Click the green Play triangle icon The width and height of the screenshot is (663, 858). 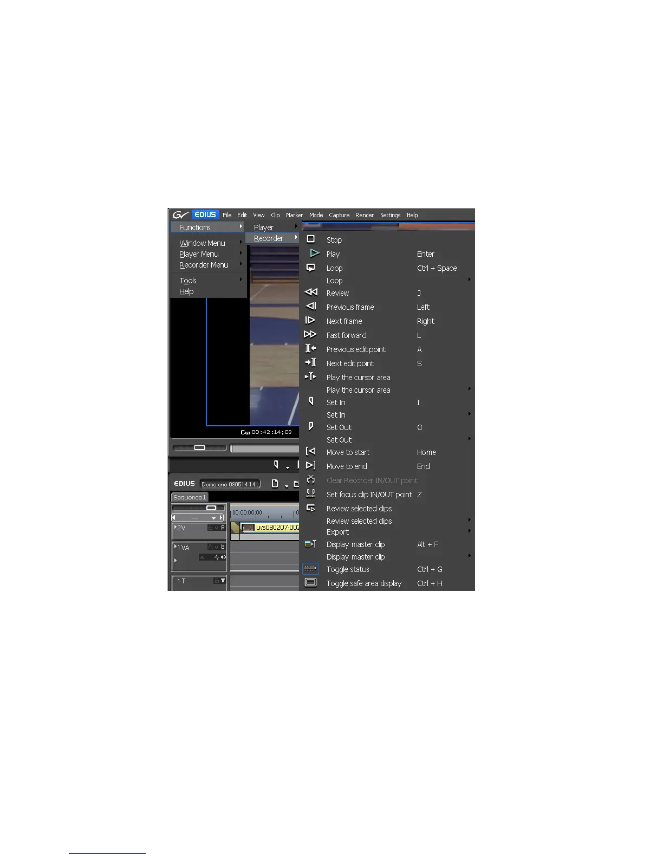tap(315, 253)
